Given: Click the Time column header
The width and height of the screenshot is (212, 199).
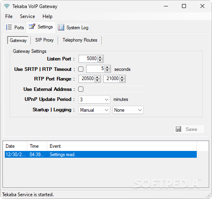Looking at the screenshot, I should click(x=37, y=146).
